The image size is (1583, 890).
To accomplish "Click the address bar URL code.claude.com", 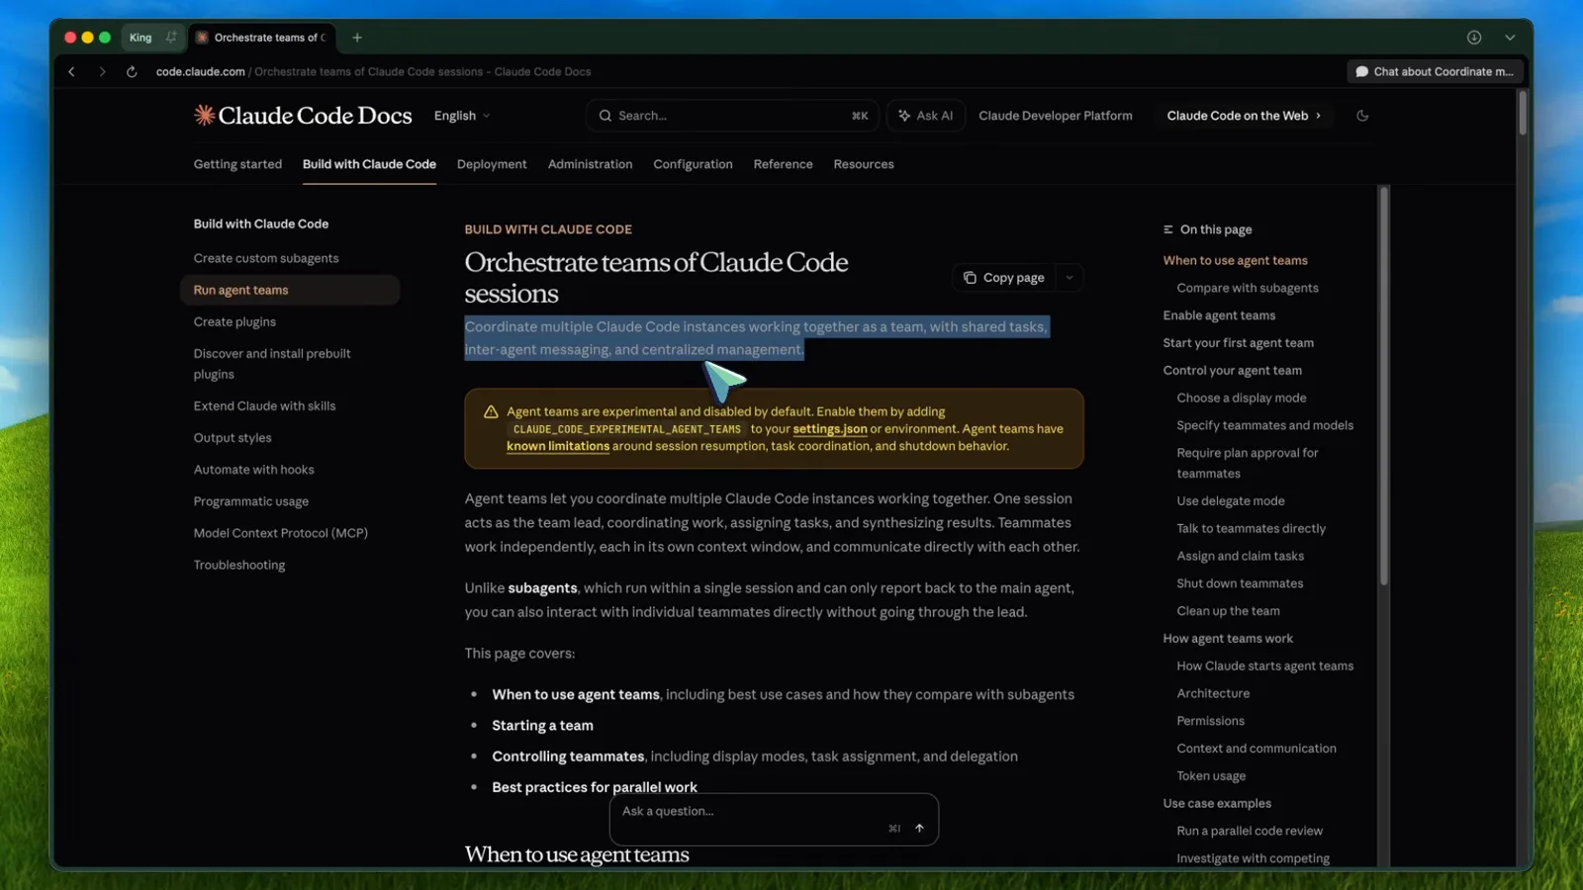I will point(200,71).
